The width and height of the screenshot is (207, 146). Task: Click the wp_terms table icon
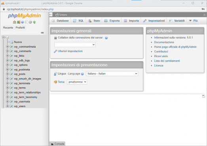tap(11, 88)
